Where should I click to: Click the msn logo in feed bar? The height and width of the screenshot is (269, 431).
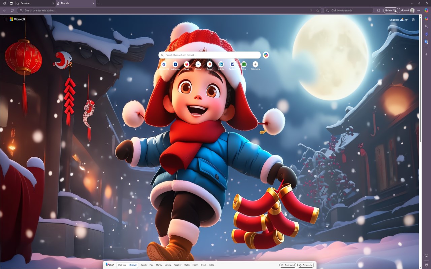pos(110,265)
